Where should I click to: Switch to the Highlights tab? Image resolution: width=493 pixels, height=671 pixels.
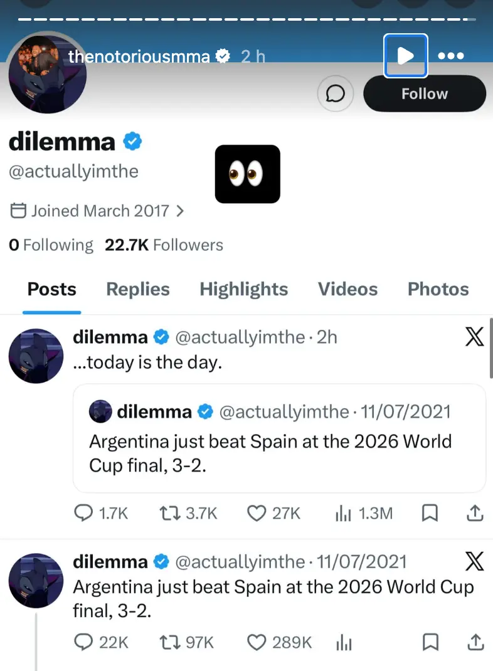(243, 289)
